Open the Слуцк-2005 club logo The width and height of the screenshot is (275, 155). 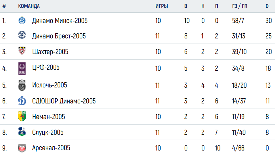point(22,132)
